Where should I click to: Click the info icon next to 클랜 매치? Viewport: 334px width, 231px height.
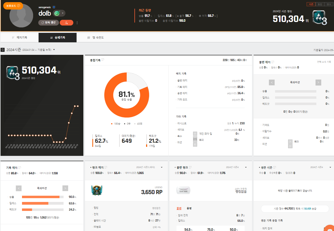[273, 62]
